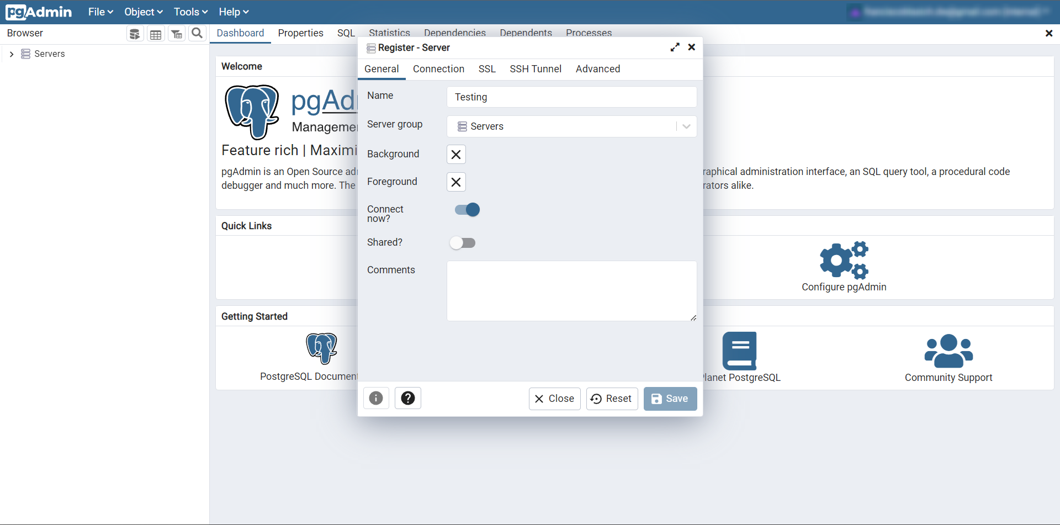Open the Help menu
The height and width of the screenshot is (525, 1060).
click(234, 12)
